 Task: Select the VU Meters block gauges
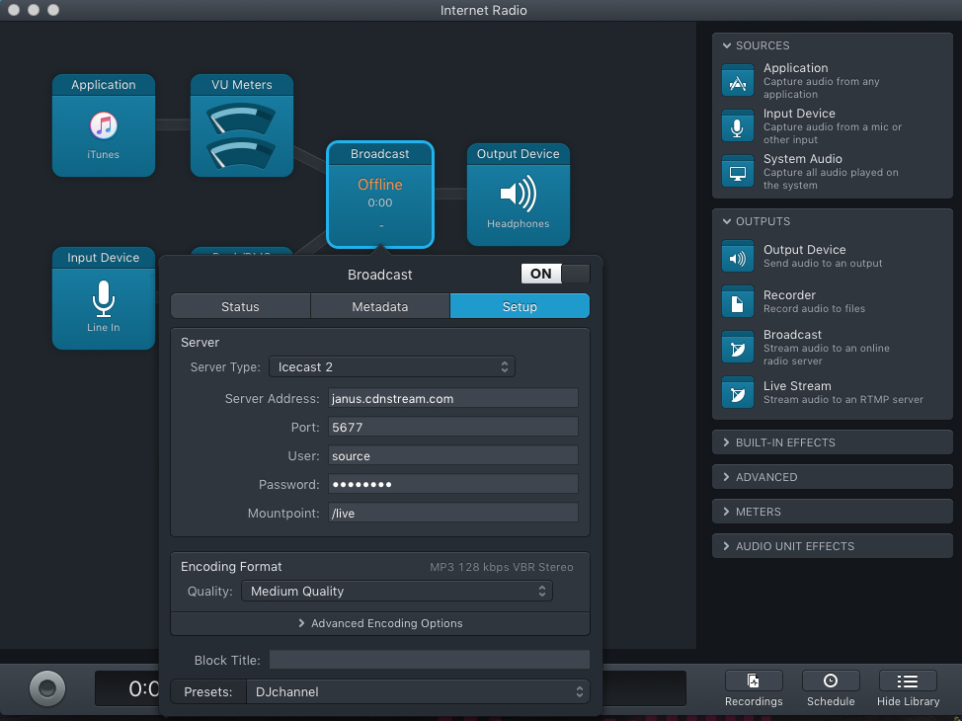pos(241,135)
